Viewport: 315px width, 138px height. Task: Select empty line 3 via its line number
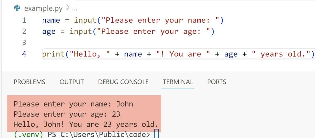[24, 43]
